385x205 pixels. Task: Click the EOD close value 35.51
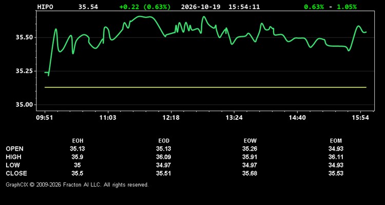[164, 173]
